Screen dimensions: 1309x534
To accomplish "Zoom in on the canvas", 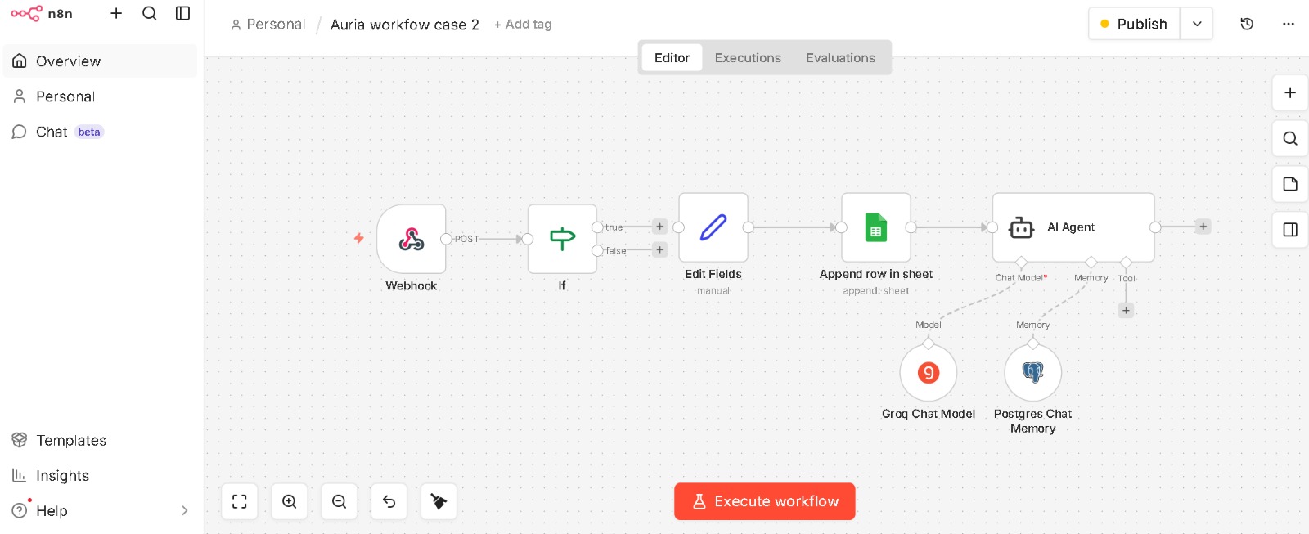I will (x=290, y=501).
